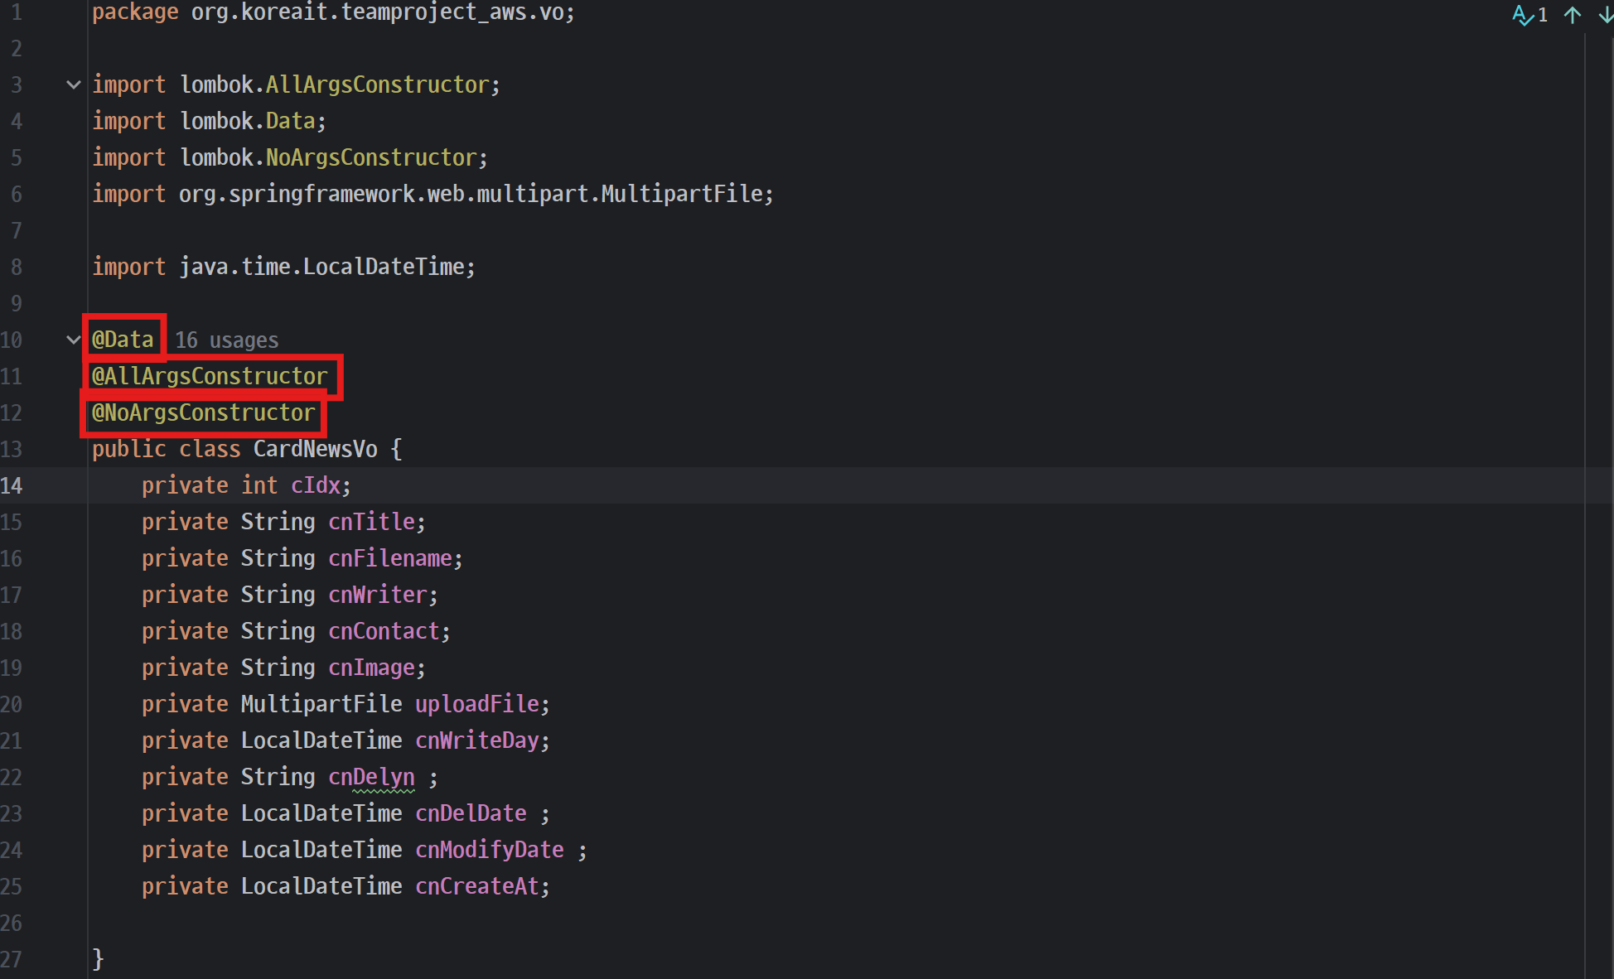The width and height of the screenshot is (1614, 979).
Task: Jump to previous highlighted problem arrow
Action: 1573,15
